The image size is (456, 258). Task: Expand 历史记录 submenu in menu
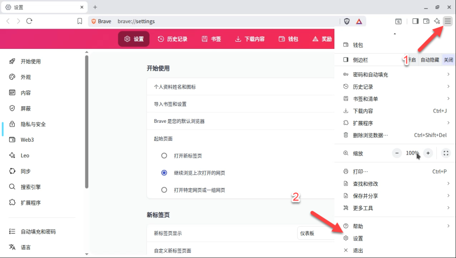395,87
